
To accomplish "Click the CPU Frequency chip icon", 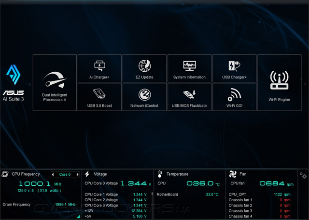I will (x=5, y=174).
